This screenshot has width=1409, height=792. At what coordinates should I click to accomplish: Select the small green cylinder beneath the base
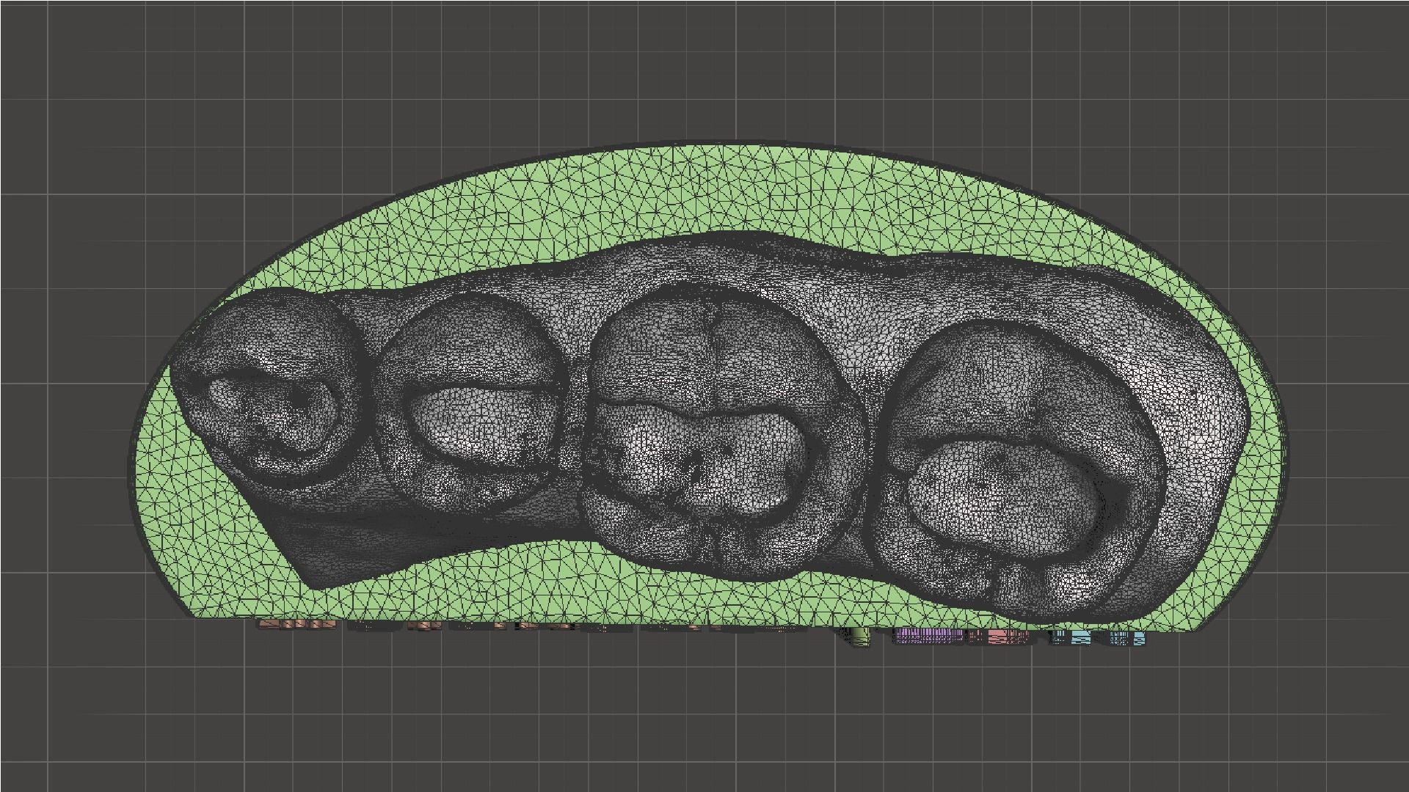tap(859, 637)
